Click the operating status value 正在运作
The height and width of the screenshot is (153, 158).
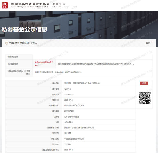tap(67, 144)
